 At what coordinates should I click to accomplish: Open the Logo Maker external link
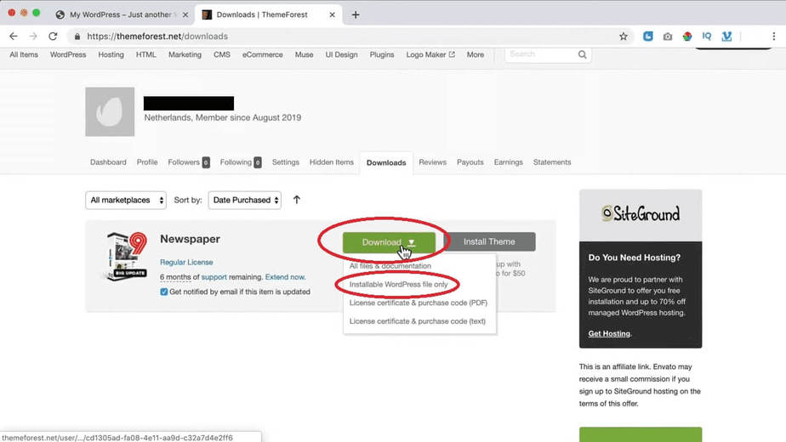click(x=430, y=54)
